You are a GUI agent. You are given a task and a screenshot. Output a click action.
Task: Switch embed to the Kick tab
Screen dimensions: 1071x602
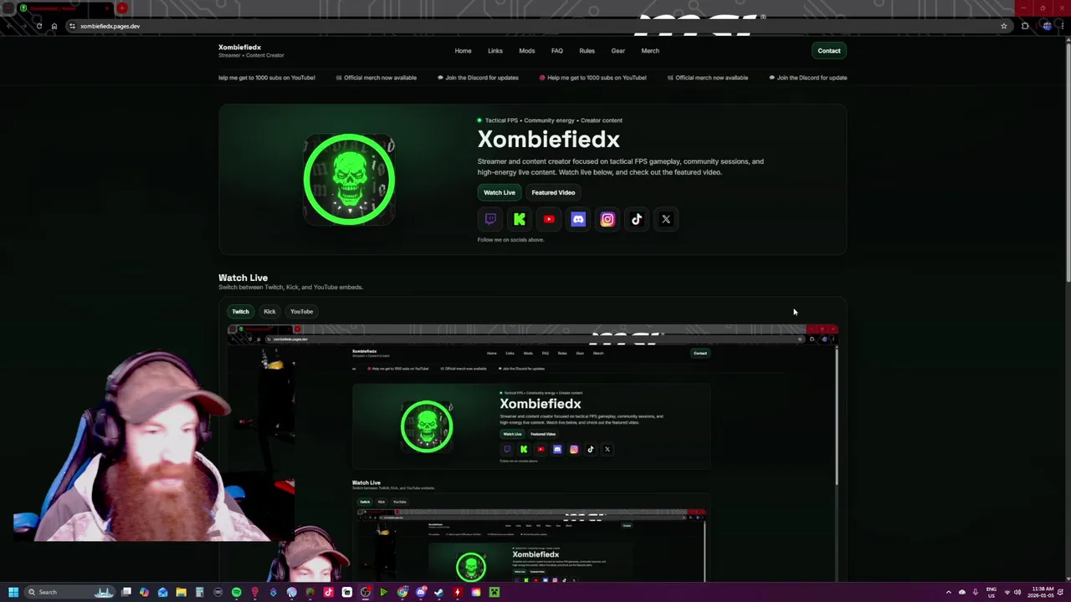click(x=269, y=311)
